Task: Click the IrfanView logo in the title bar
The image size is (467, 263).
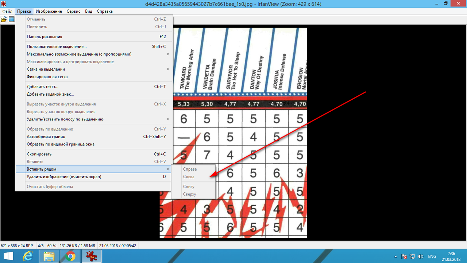Action: (x=4, y=4)
